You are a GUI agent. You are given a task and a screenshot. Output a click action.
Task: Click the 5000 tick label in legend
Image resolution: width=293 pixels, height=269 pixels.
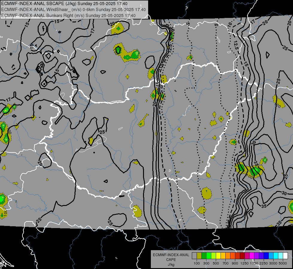click(x=283, y=263)
